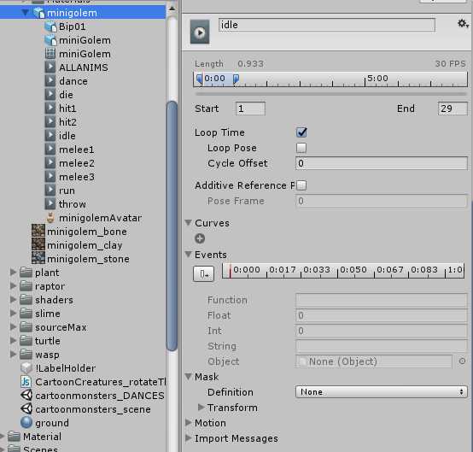Click the Start frame input field

coord(250,109)
